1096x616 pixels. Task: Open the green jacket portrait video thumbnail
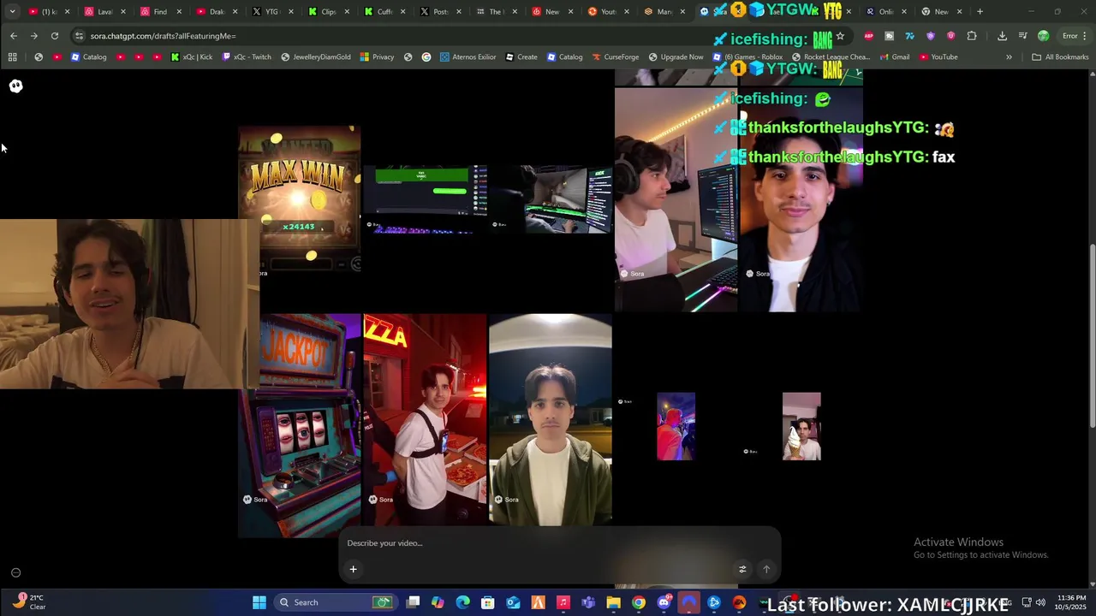(x=551, y=418)
